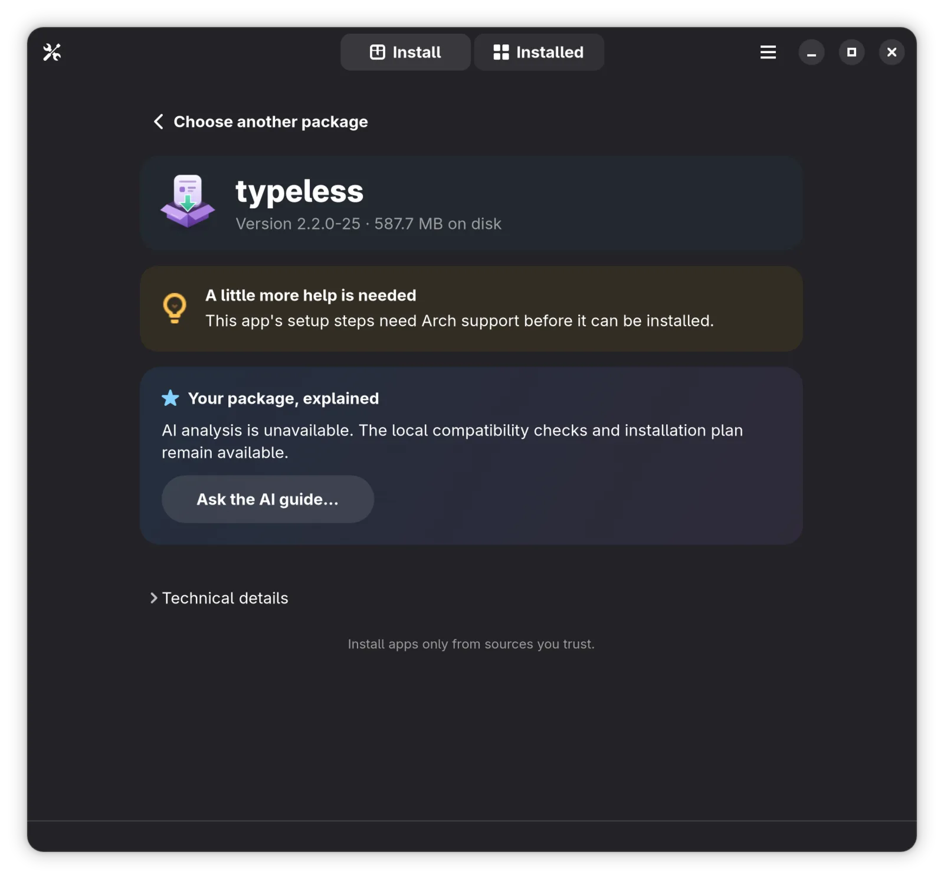The image size is (944, 879).
Task: Click the typeless package box icon
Action: (x=188, y=201)
